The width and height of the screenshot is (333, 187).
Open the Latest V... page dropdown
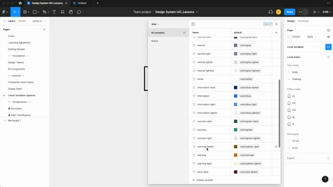39,21
